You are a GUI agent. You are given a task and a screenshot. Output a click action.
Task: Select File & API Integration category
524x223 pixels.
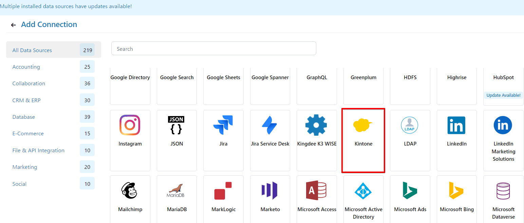point(54,150)
